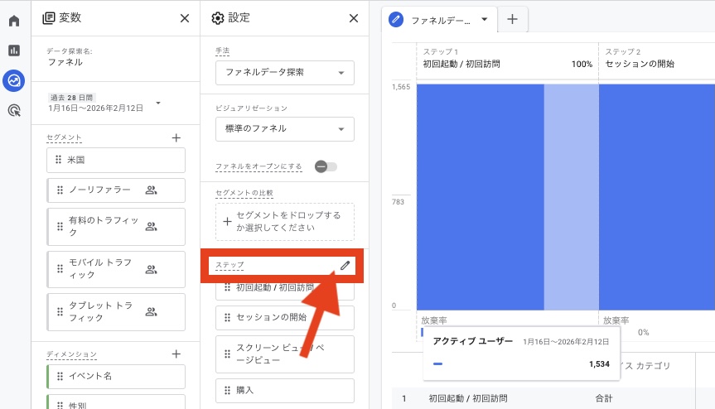Add a new dimension with plus icon
The height and width of the screenshot is (409, 715).
pyautogui.click(x=176, y=354)
